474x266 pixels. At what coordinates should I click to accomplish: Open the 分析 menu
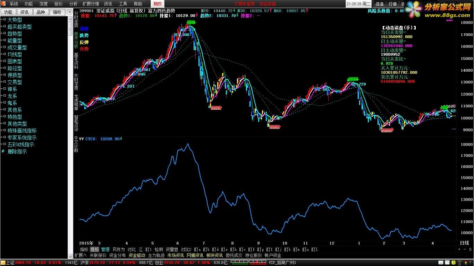[x=73, y=4]
